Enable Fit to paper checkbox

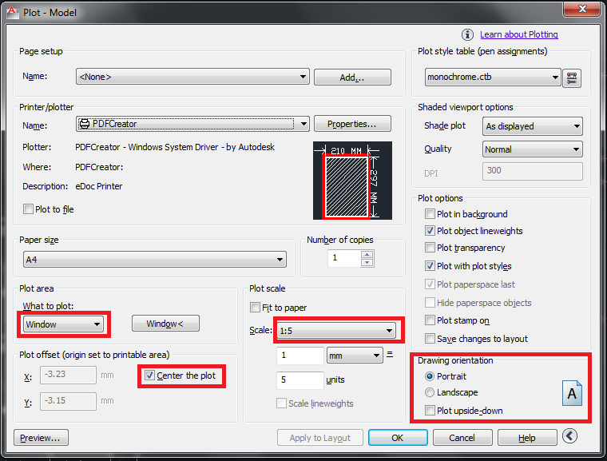click(255, 308)
